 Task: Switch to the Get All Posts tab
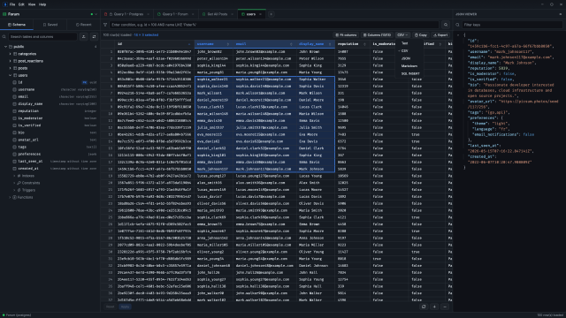click(x=217, y=14)
